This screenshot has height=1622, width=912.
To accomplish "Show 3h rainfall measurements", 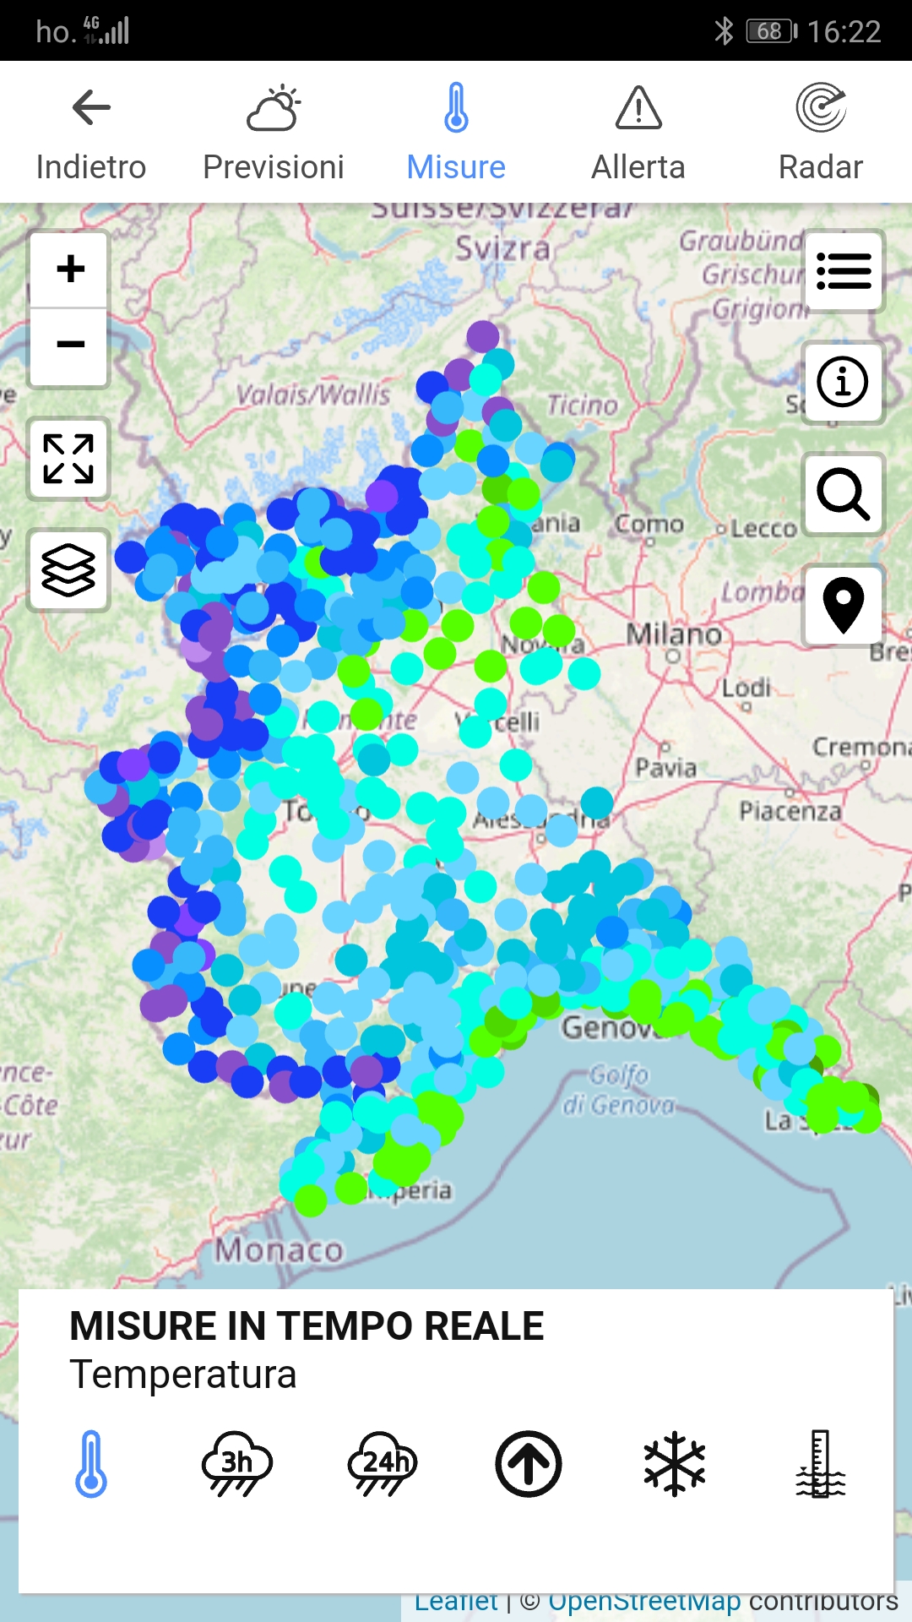I will pos(237,1464).
